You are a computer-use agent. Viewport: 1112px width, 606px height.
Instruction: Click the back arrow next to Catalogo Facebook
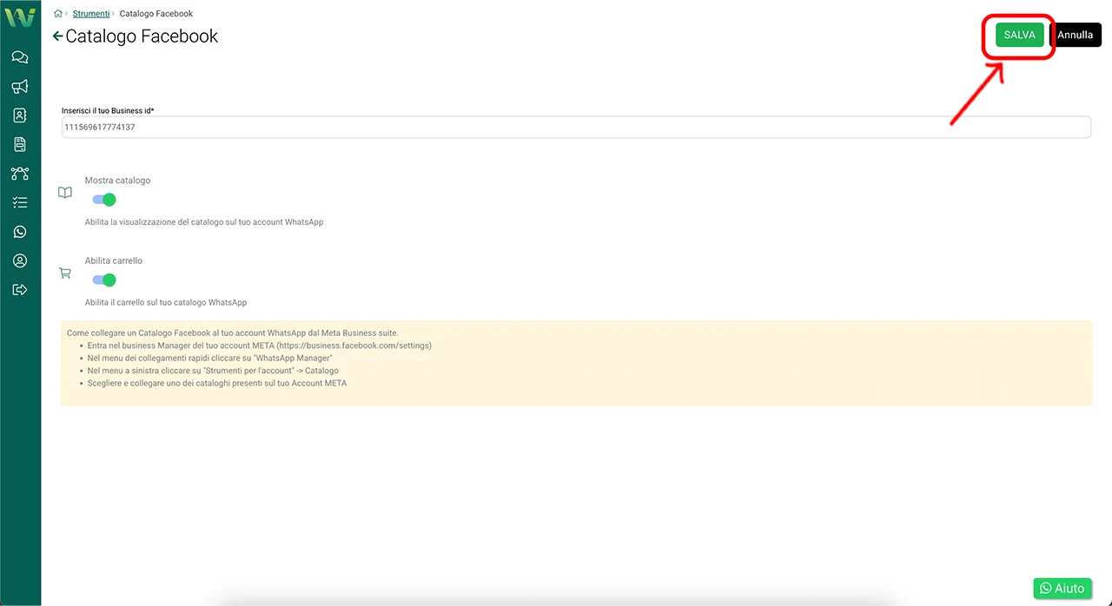coord(57,36)
